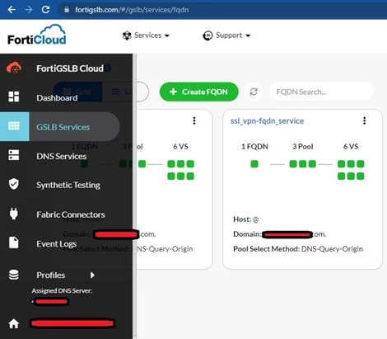Click the Create FQDN button
Image resolution: width=387 pixels, height=339 pixels.
(198, 92)
